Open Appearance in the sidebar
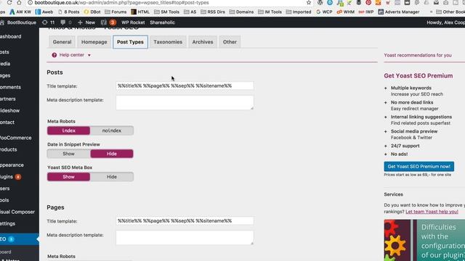This screenshot has height=261, width=465. point(12,165)
